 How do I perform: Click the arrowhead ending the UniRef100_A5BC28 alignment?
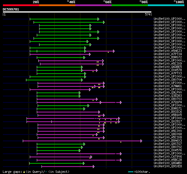tap(121, 160)
